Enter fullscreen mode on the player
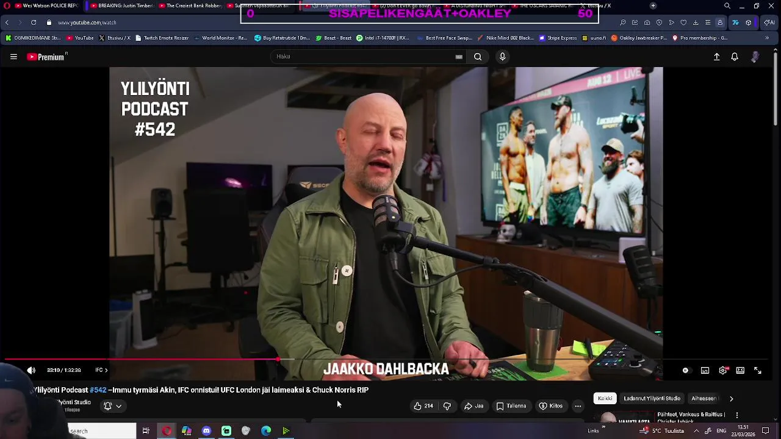Image resolution: width=781 pixels, height=439 pixels. [x=758, y=370]
